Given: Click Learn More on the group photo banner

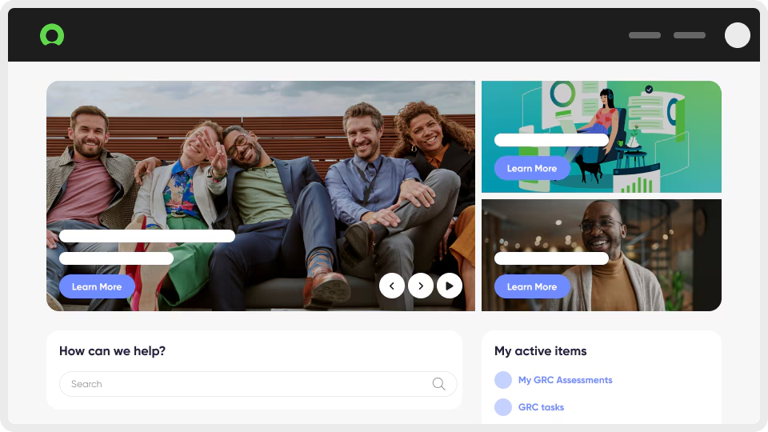Looking at the screenshot, I should coord(97,286).
